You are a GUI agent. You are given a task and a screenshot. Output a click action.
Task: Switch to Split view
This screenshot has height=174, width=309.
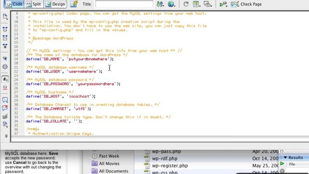pyautogui.click(x=34, y=4)
